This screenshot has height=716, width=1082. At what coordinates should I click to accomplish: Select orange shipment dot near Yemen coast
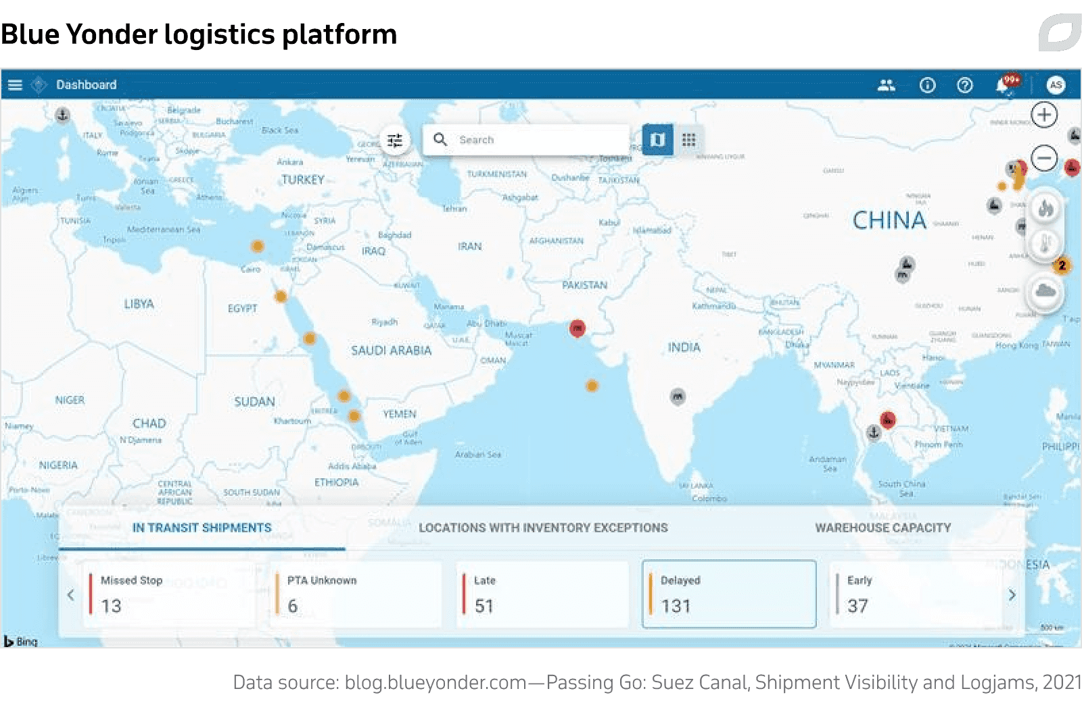[x=353, y=416]
